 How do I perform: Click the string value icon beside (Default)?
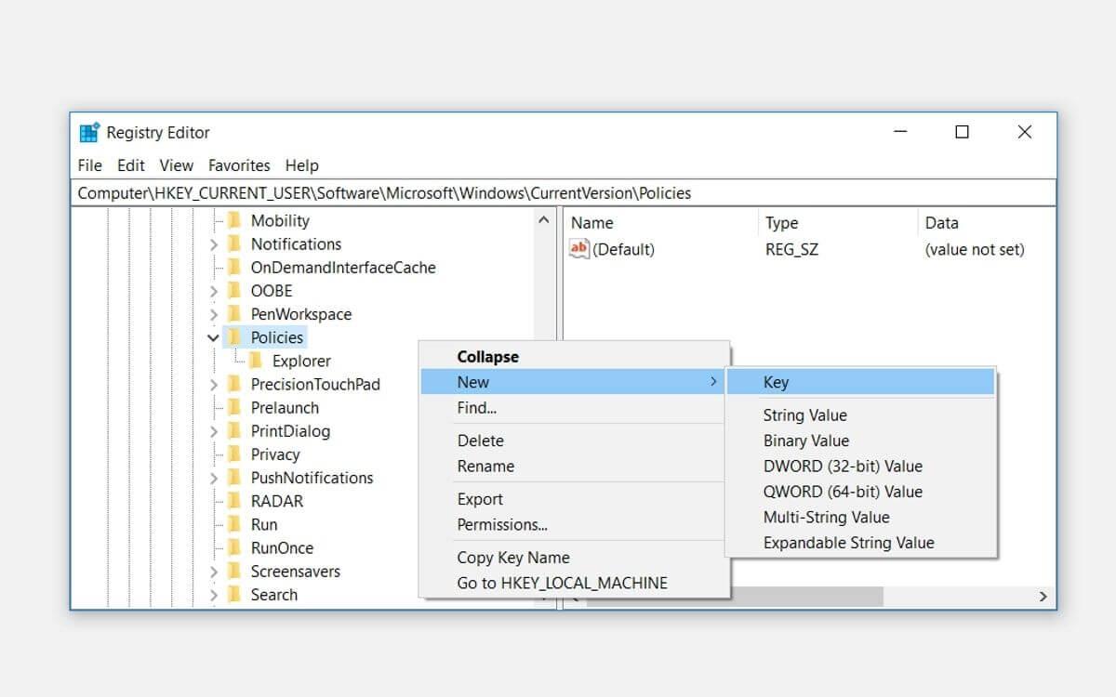[x=579, y=248]
